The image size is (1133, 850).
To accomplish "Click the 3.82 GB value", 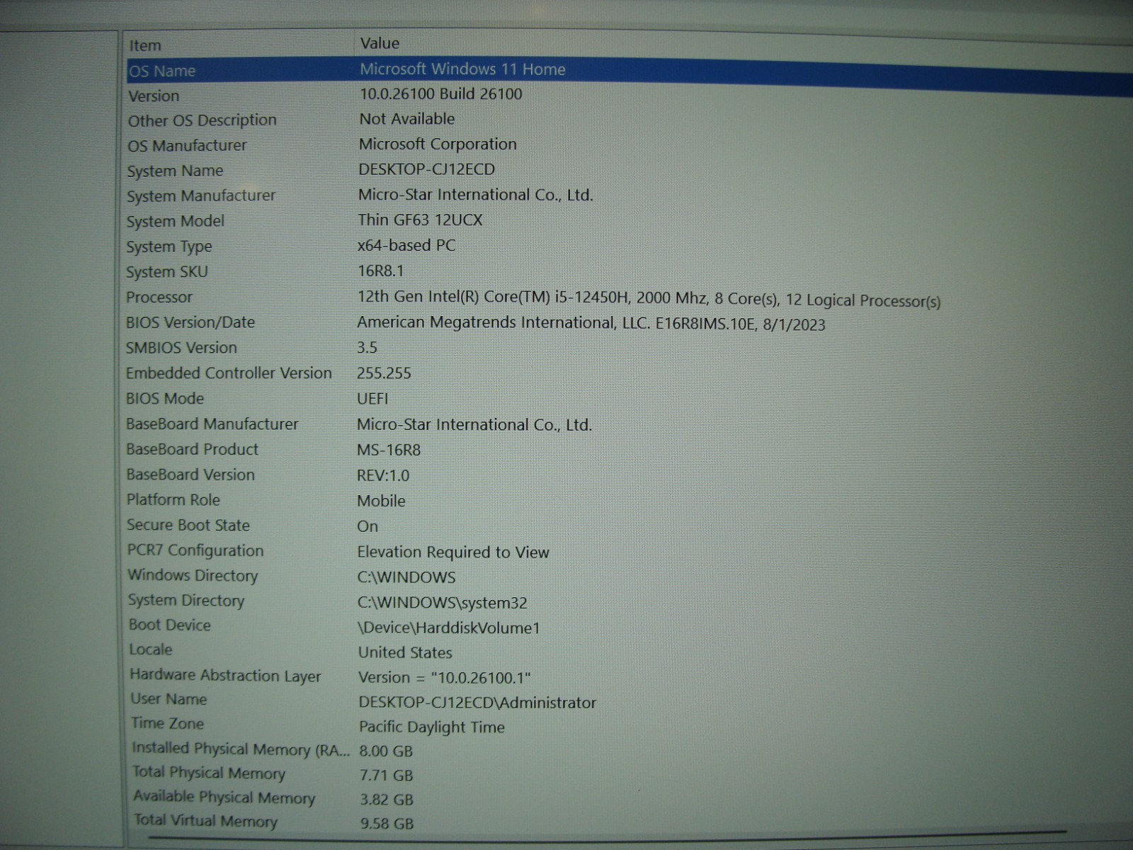I will click(x=387, y=800).
